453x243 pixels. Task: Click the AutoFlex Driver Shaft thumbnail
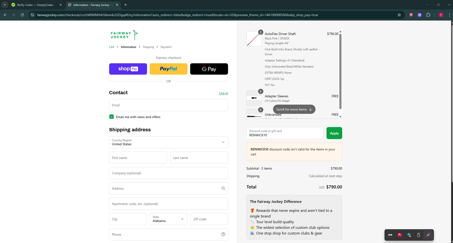point(254,39)
